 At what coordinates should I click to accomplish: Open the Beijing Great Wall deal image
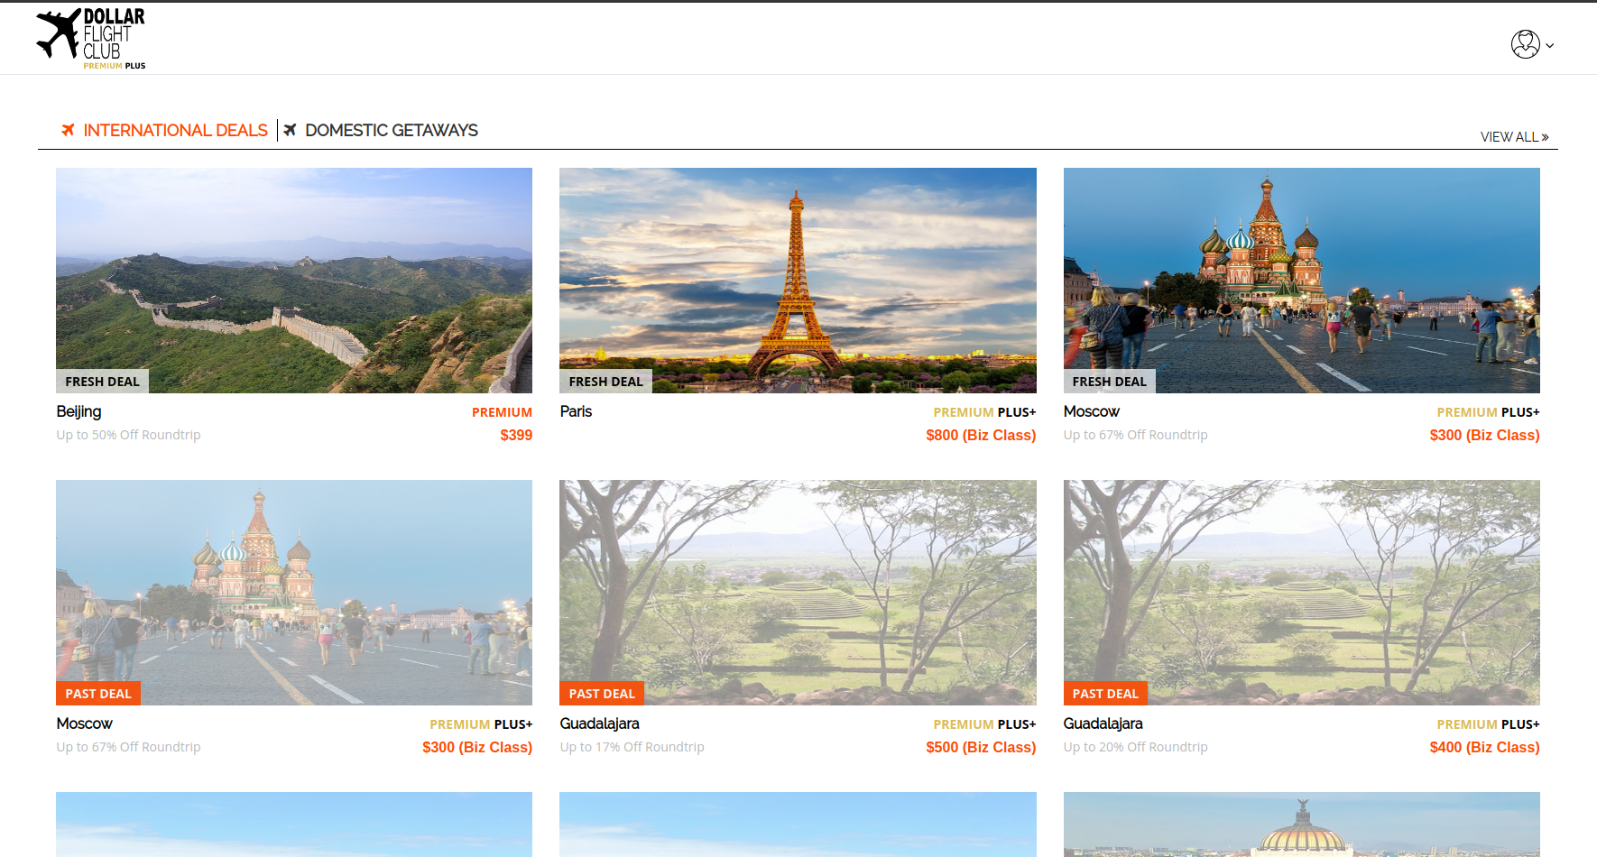click(294, 271)
